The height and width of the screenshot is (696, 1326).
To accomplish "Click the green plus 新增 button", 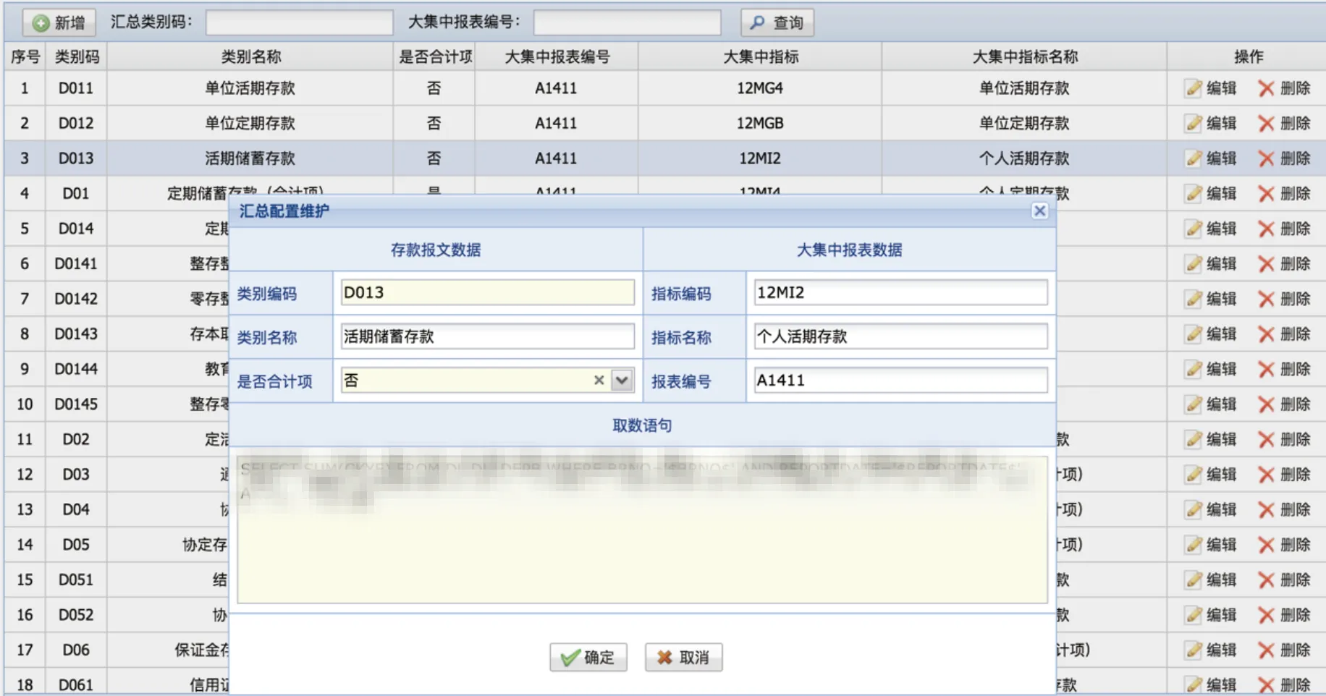I will (x=59, y=22).
